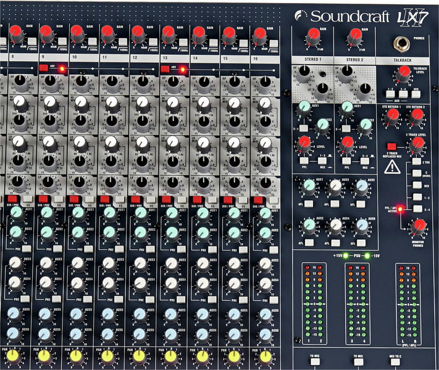This screenshot has height=370, width=439.
Task: Adjust the AUX5 send knob on channel 9
Action: pyautogui.click(x=45, y=316)
